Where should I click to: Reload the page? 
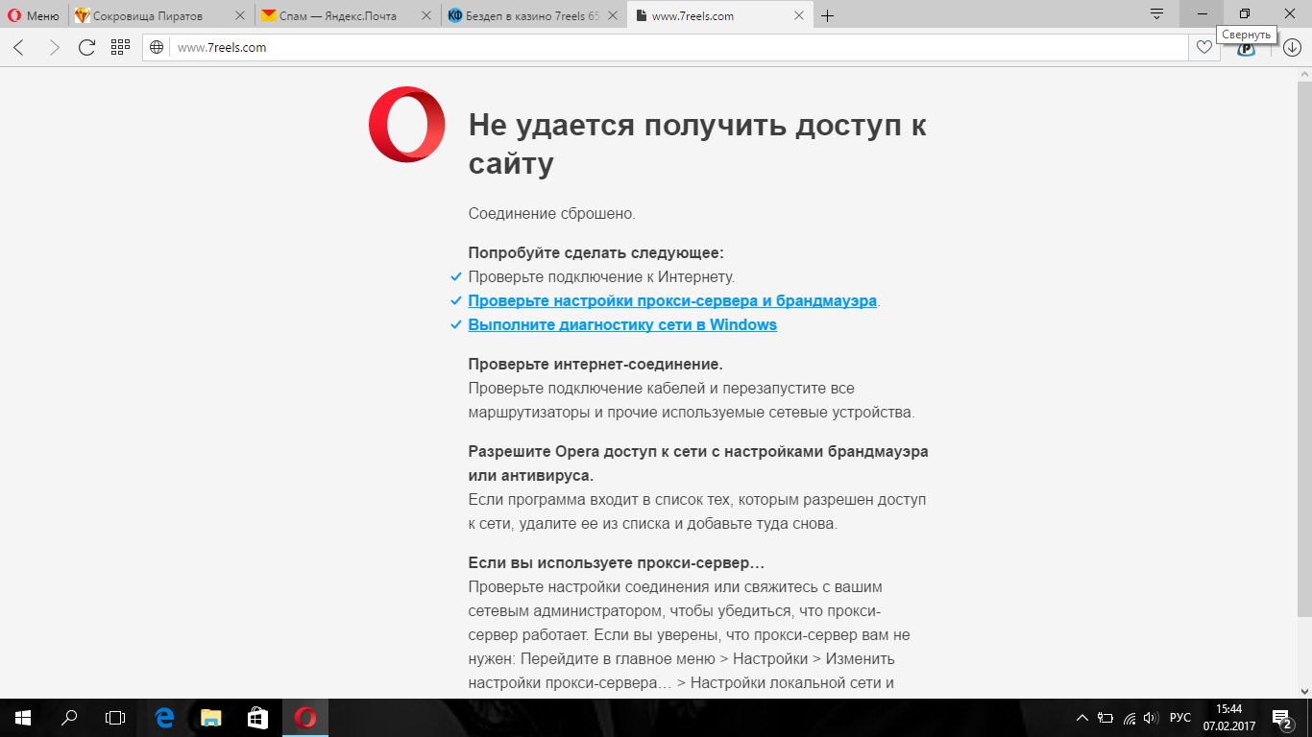[x=86, y=47]
